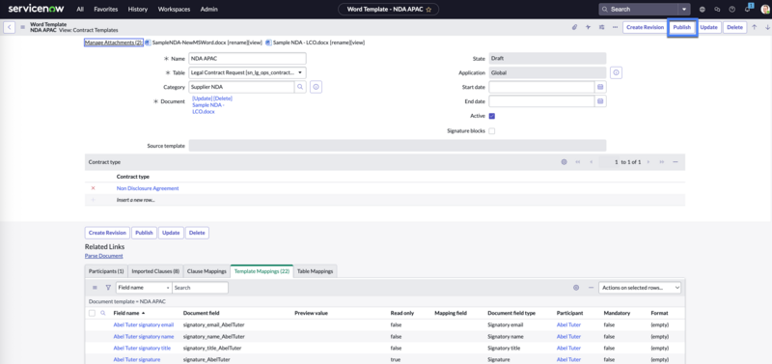
Task: Tick the select-all rows checkbox
Action: click(92, 313)
